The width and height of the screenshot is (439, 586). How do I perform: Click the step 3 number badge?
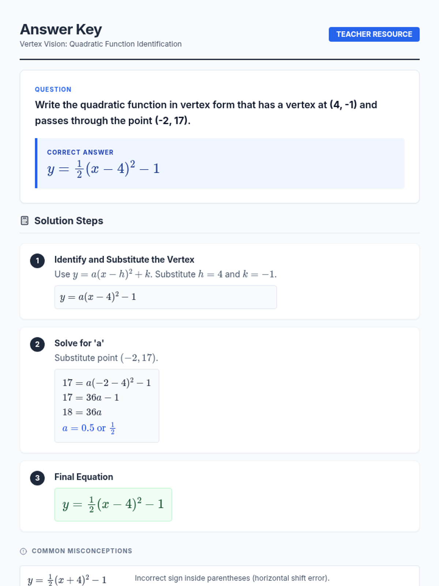pos(37,478)
